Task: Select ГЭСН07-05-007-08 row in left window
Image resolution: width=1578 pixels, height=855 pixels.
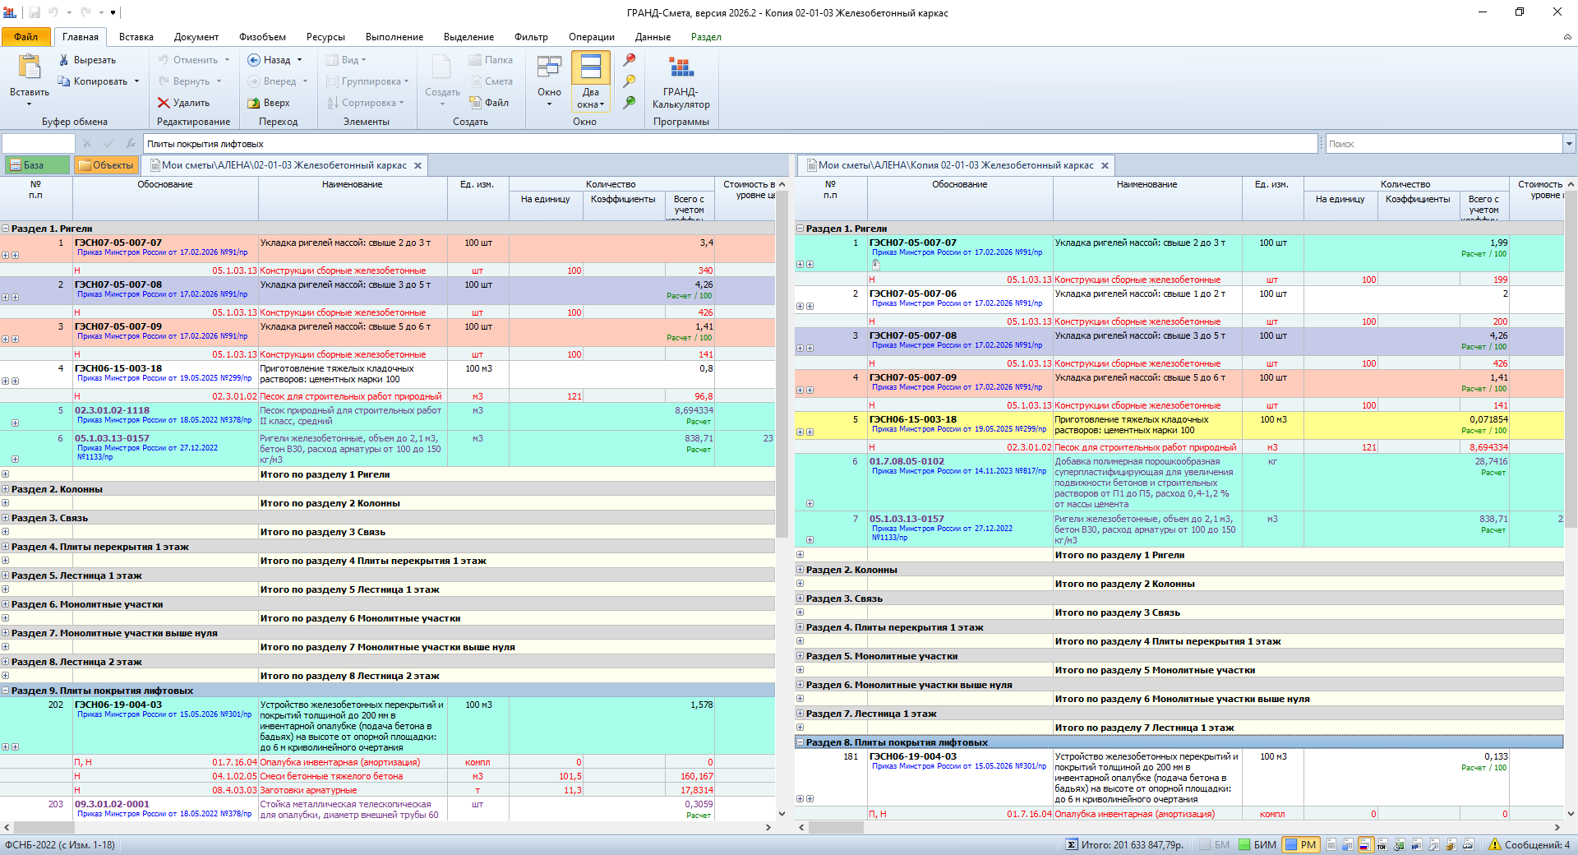Action: [387, 290]
